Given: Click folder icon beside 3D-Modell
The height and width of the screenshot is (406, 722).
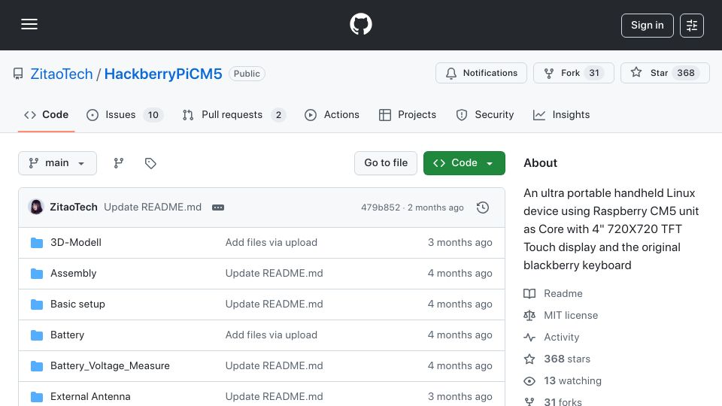Looking at the screenshot, I should coord(37,243).
